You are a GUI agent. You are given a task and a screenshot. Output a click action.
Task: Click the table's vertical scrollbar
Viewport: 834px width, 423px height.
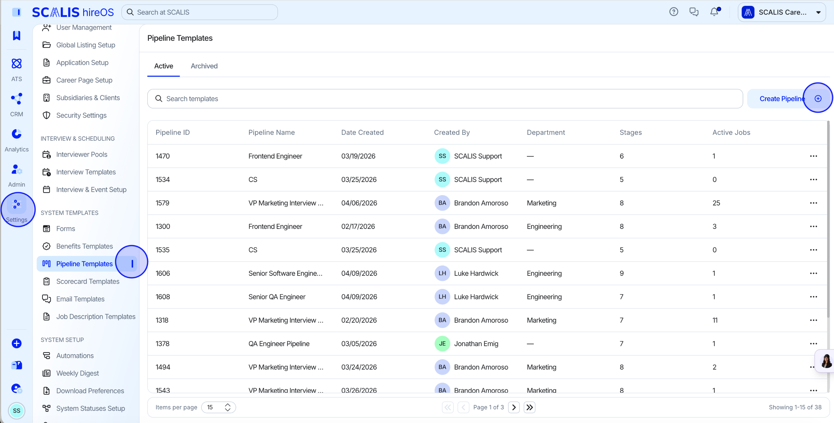[828, 220]
